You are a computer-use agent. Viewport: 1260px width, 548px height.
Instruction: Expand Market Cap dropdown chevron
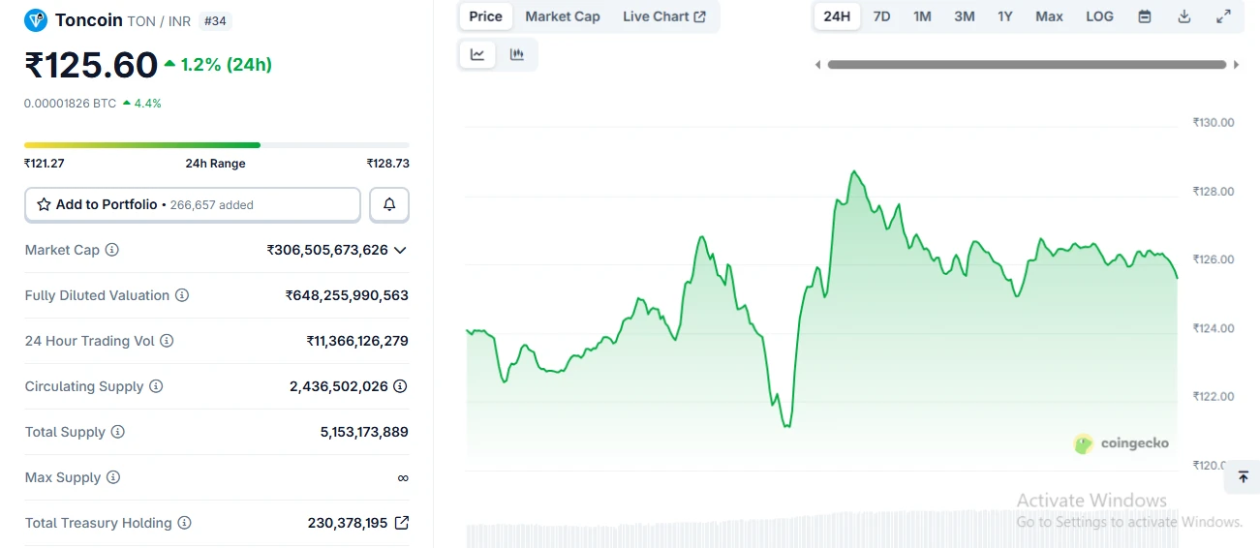(x=400, y=250)
